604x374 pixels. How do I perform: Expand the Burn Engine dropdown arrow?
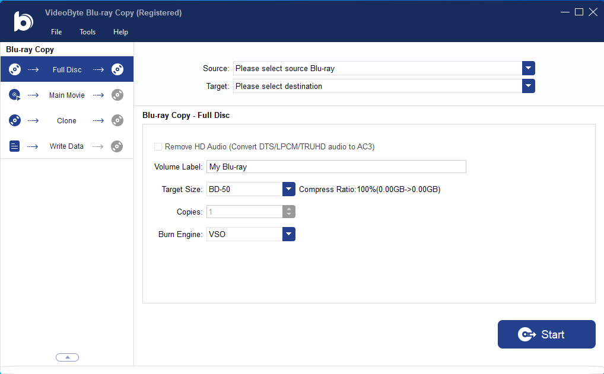click(x=289, y=234)
